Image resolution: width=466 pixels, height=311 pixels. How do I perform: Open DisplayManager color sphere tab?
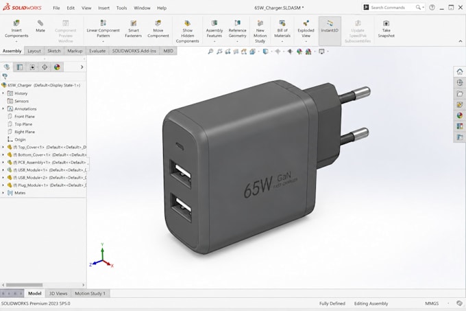57,67
